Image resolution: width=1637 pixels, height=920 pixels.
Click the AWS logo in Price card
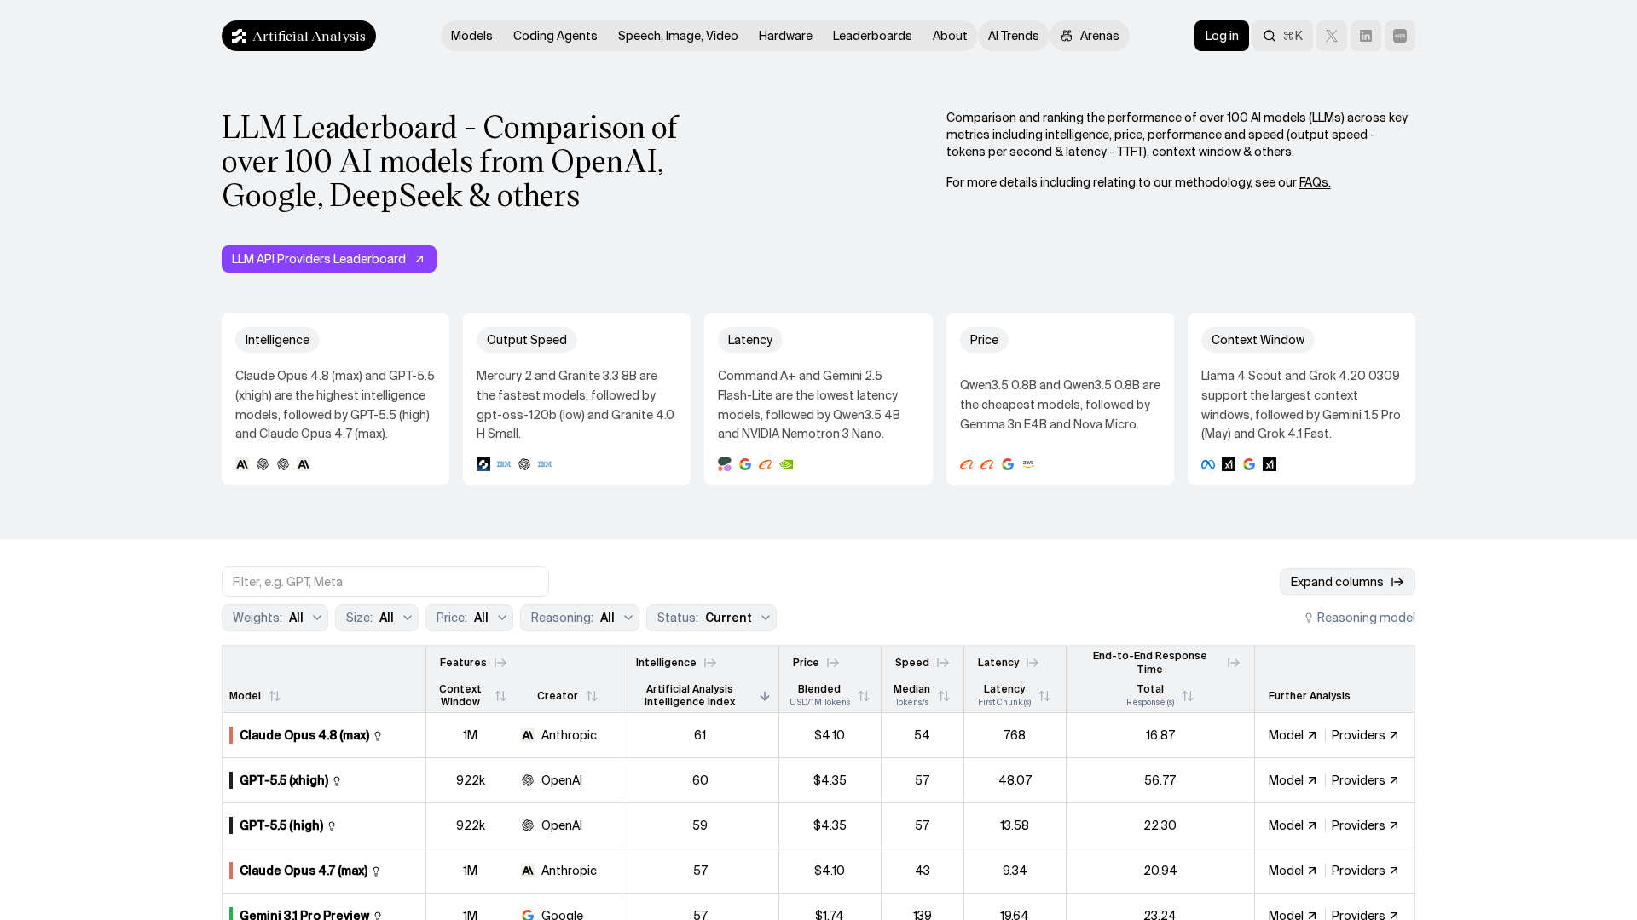click(x=1028, y=464)
